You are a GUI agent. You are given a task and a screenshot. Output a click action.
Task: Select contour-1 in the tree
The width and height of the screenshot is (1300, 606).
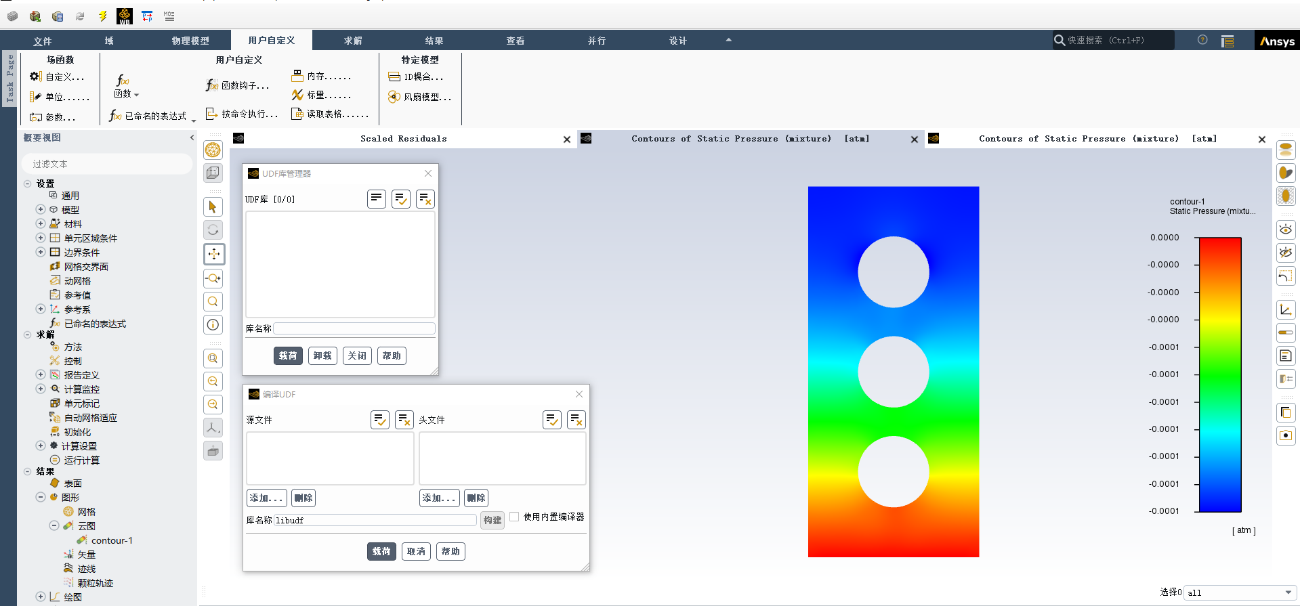pyautogui.click(x=112, y=540)
